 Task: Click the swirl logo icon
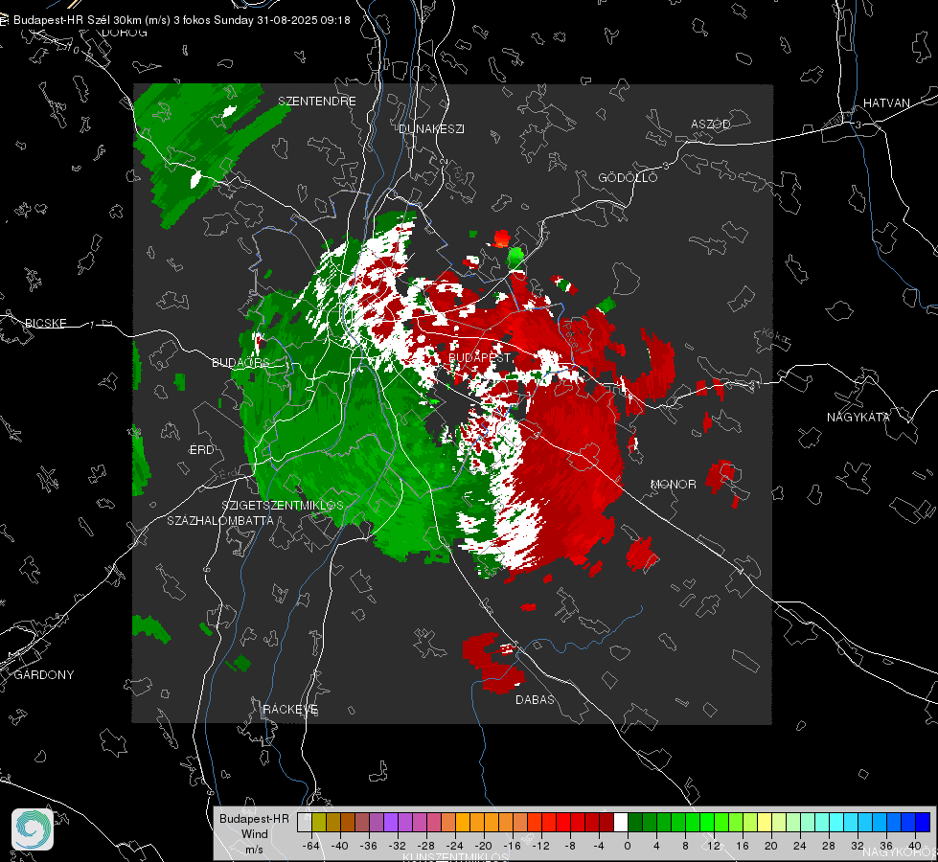point(33,829)
